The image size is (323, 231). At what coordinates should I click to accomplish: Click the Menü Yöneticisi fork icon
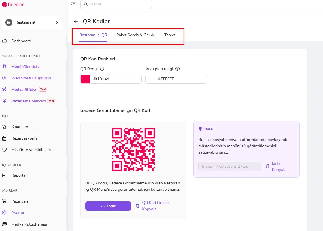[4, 66]
